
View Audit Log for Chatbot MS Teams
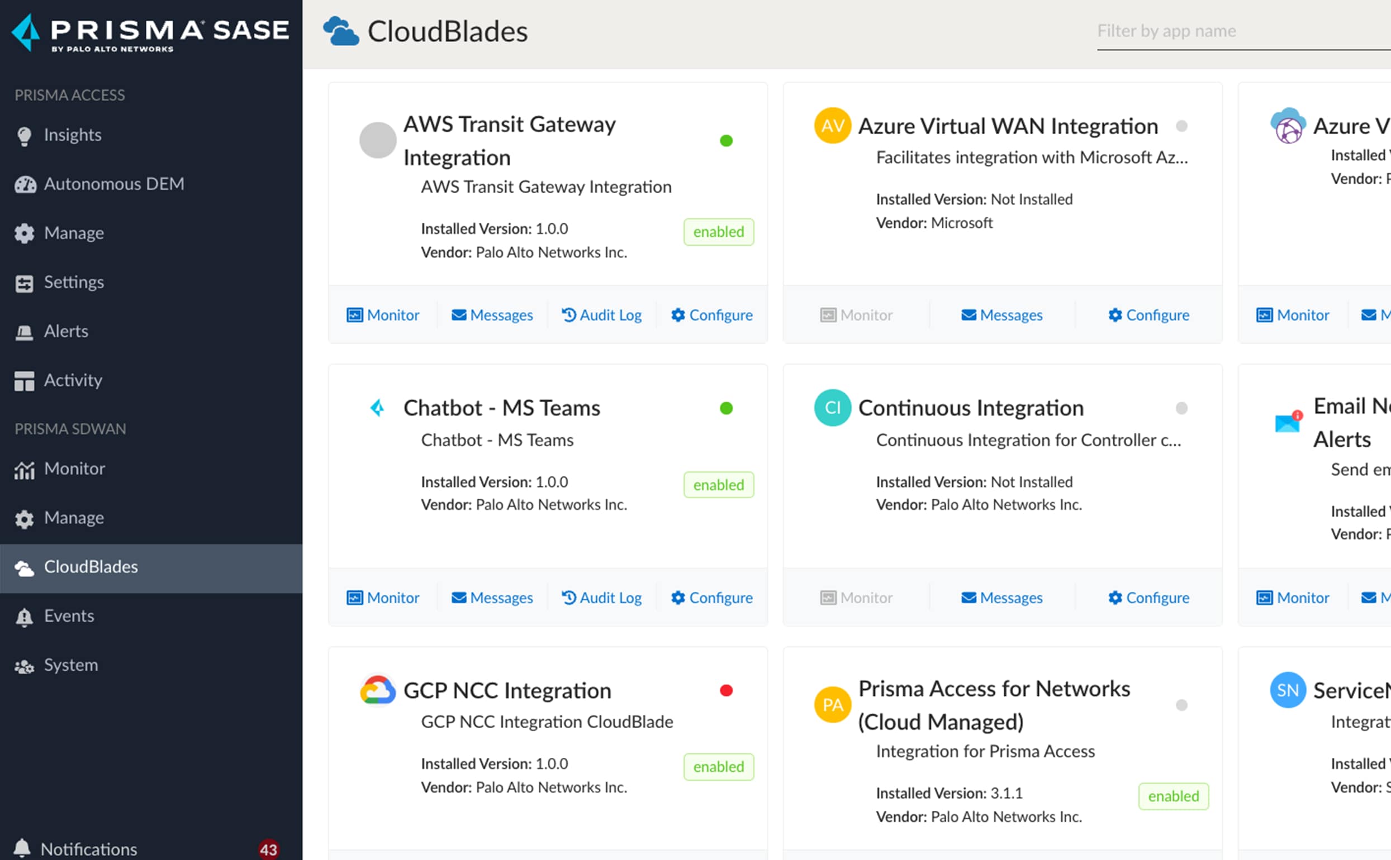point(602,597)
